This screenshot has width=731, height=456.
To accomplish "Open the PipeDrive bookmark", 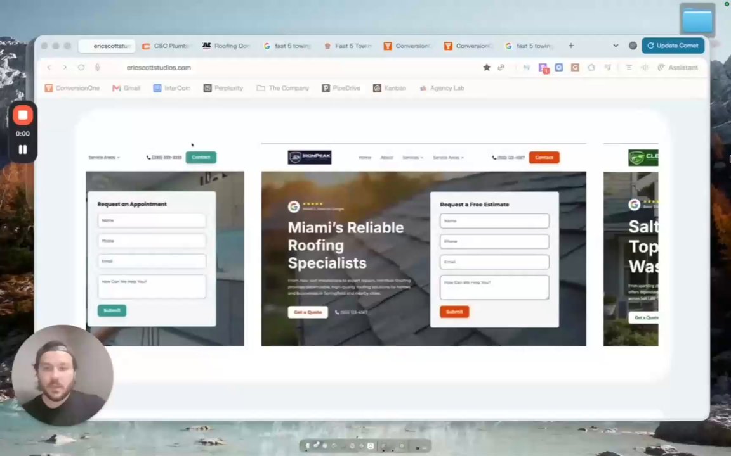I will tap(341, 88).
